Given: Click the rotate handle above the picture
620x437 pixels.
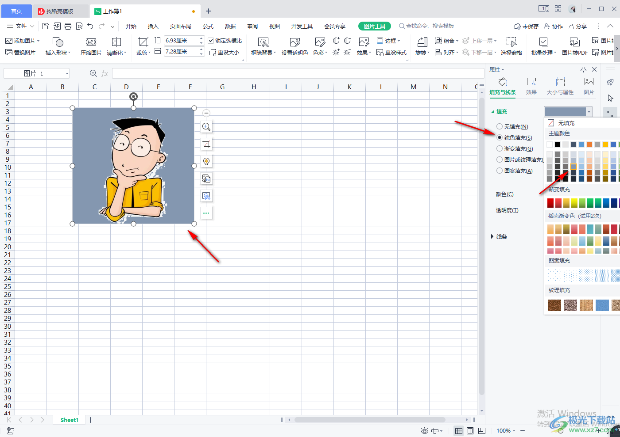Looking at the screenshot, I should point(133,96).
